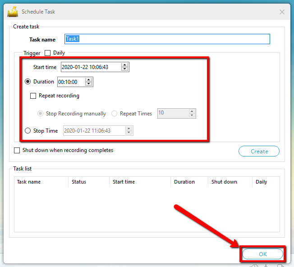Click the Duration time input box
Image resolution: width=294 pixels, height=267 pixels.
pos(70,82)
